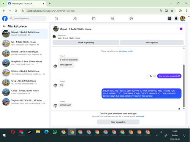Click the emoji reaction icon beside 'Yes, are you interested?'

(x=155, y=76)
